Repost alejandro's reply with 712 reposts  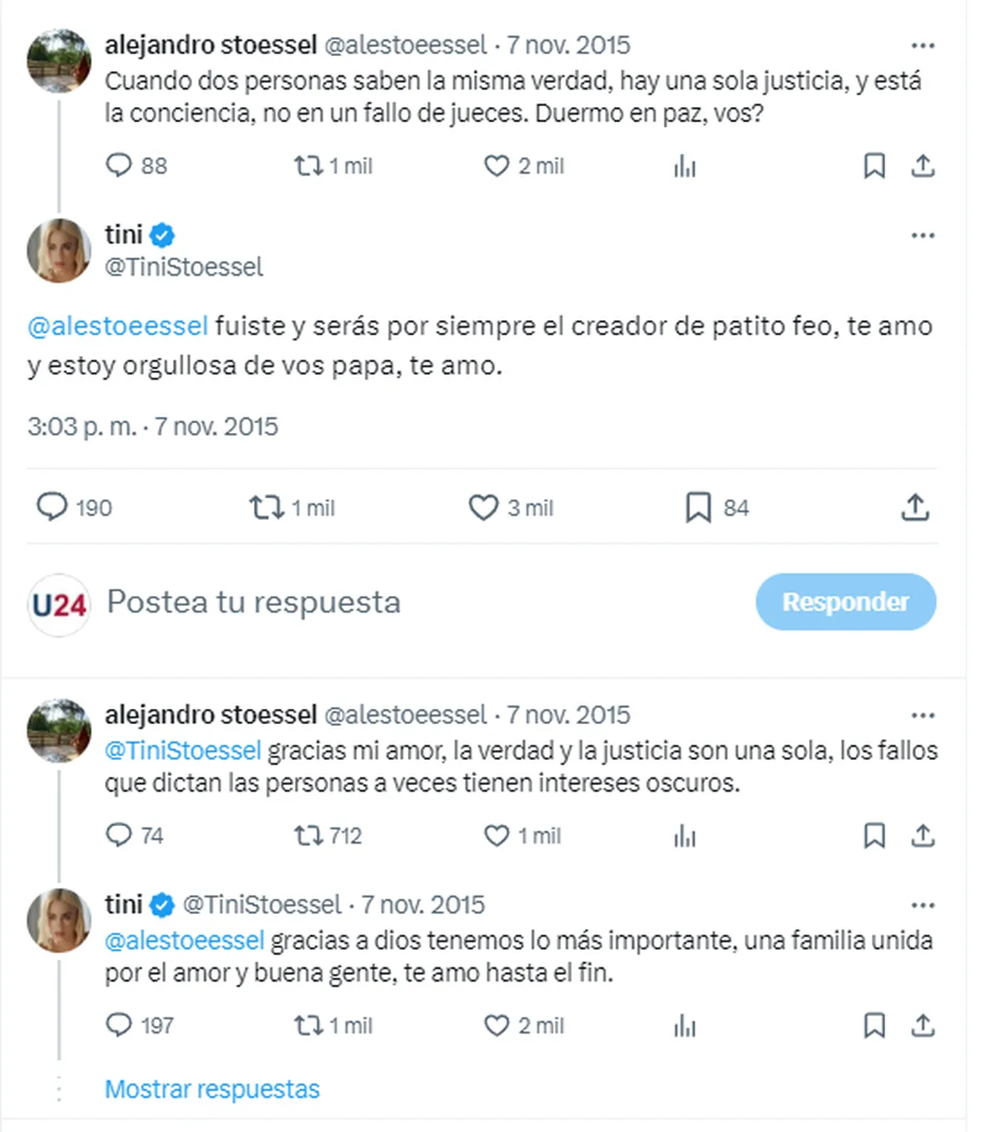tap(308, 835)
